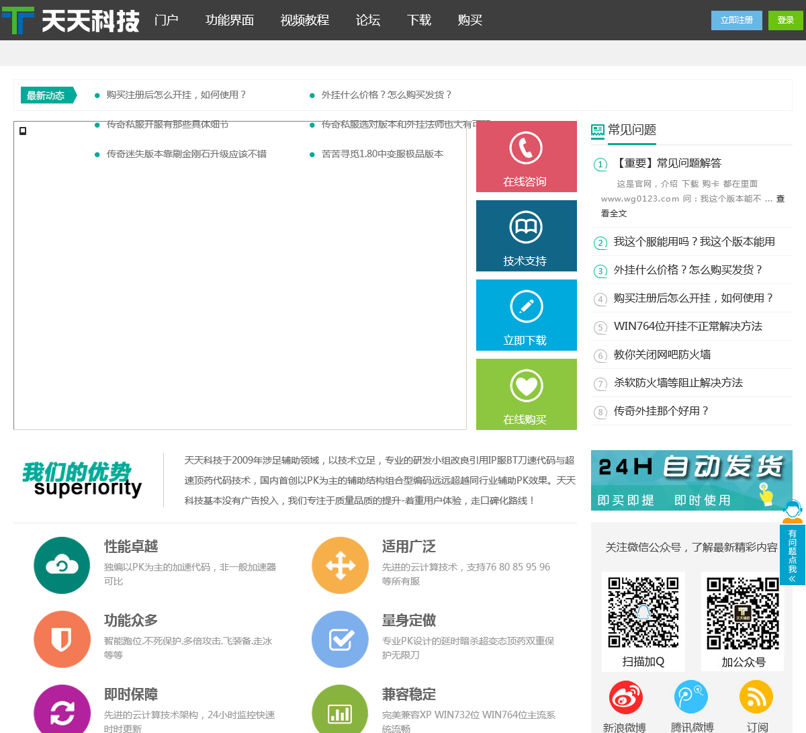Open the 功能界面 menu
Screen dimensions: 806x733
(230, 20)
